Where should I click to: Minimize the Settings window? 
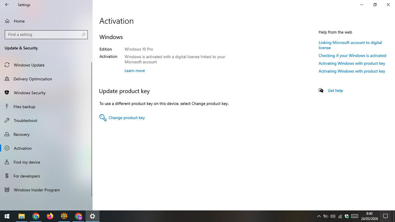tap(362, 5)
